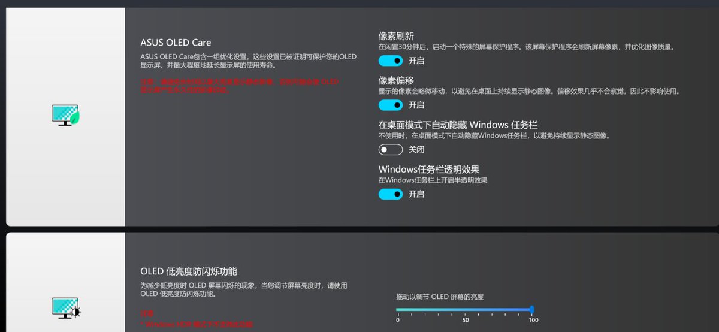Viewport: 719px width, 332px height.
Task: Click the OLED brightness slider handle
Action: point(531,309)
